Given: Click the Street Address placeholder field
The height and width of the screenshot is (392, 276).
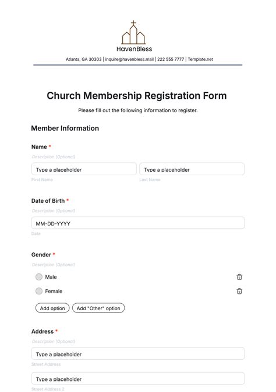Looking at the screenshot, I should coord(138,353).
